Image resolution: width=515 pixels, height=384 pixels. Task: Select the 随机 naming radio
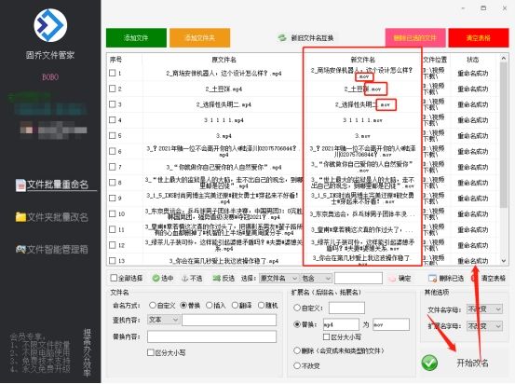click(x=261, y=305)
